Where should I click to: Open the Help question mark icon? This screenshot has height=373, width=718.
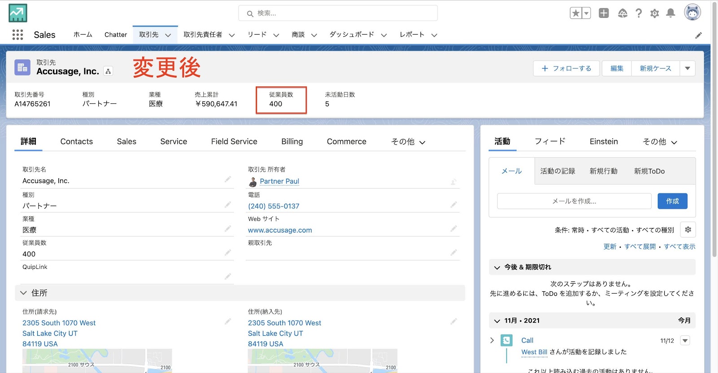tap(639, 13)
